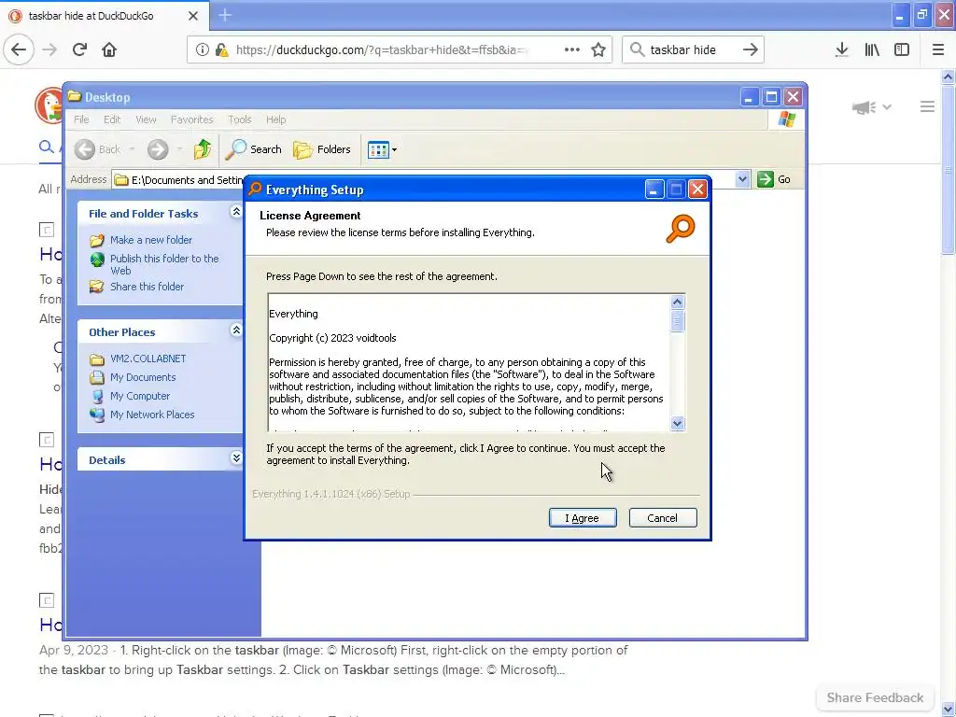This screenshot has height=717, width=956.
Task: Open the Address dropdown in the Desktop window
Action: [x=742, y=179]
